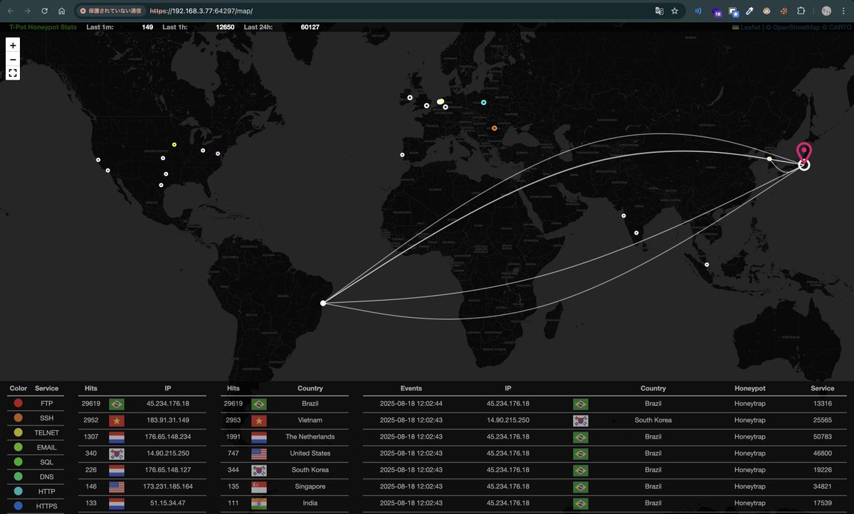Zoom out on the attack map
The image size is (854, 514).
coord(13,59)
